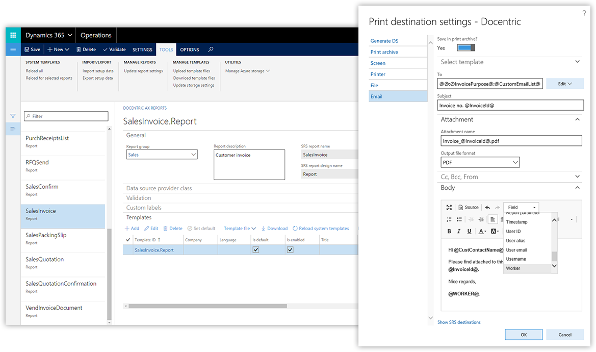Download the selected template file
The height and width of the screenshot is (352, 596).
pyautogui.click(x=274, y=229)
